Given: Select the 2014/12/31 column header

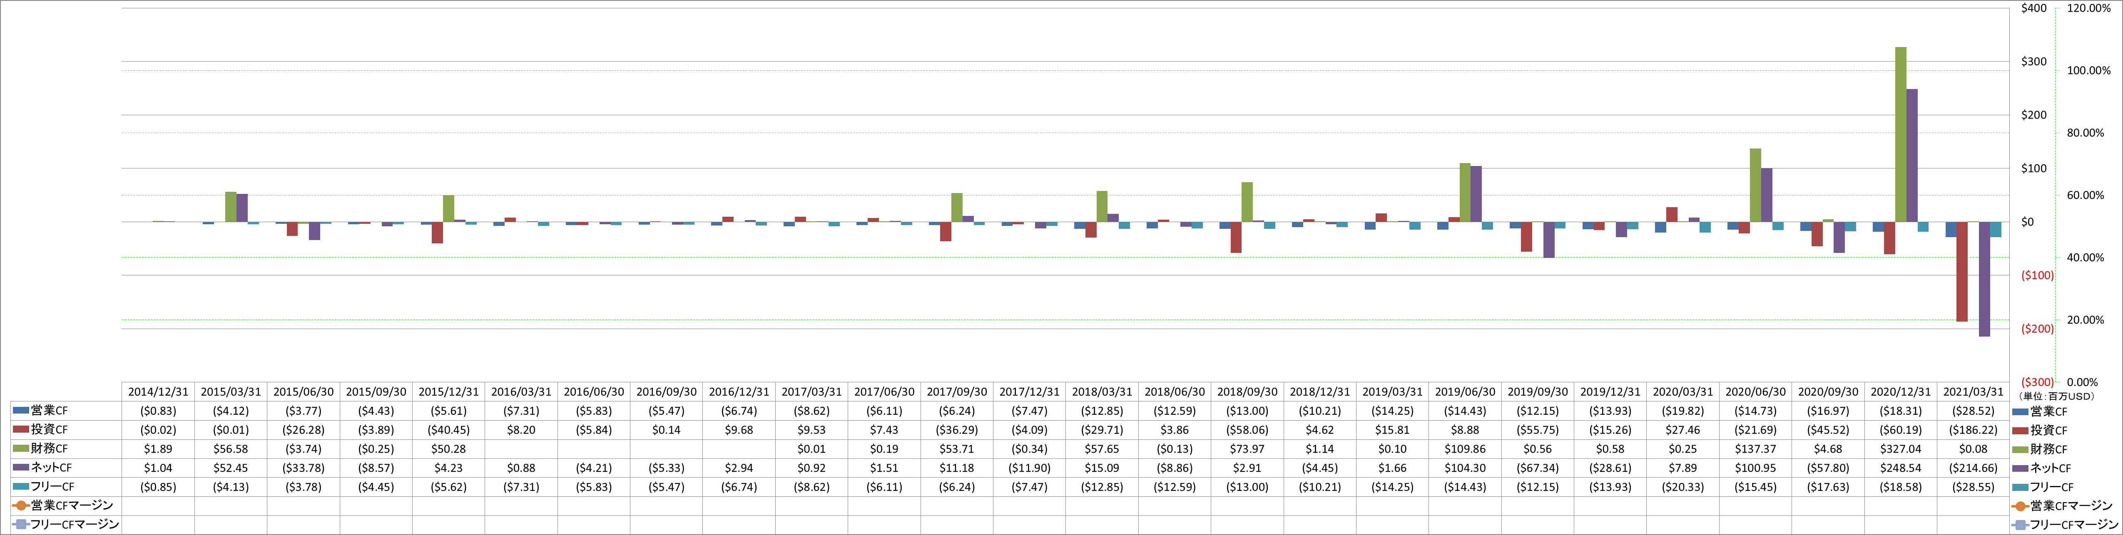Looking at the screenshot, I should tap(158, 392).
